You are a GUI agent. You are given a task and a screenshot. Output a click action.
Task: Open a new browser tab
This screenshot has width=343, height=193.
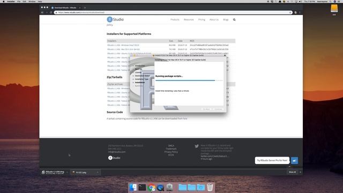(x=85, y=8)
